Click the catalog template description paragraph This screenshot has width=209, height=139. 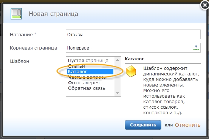tap(171, 91)
